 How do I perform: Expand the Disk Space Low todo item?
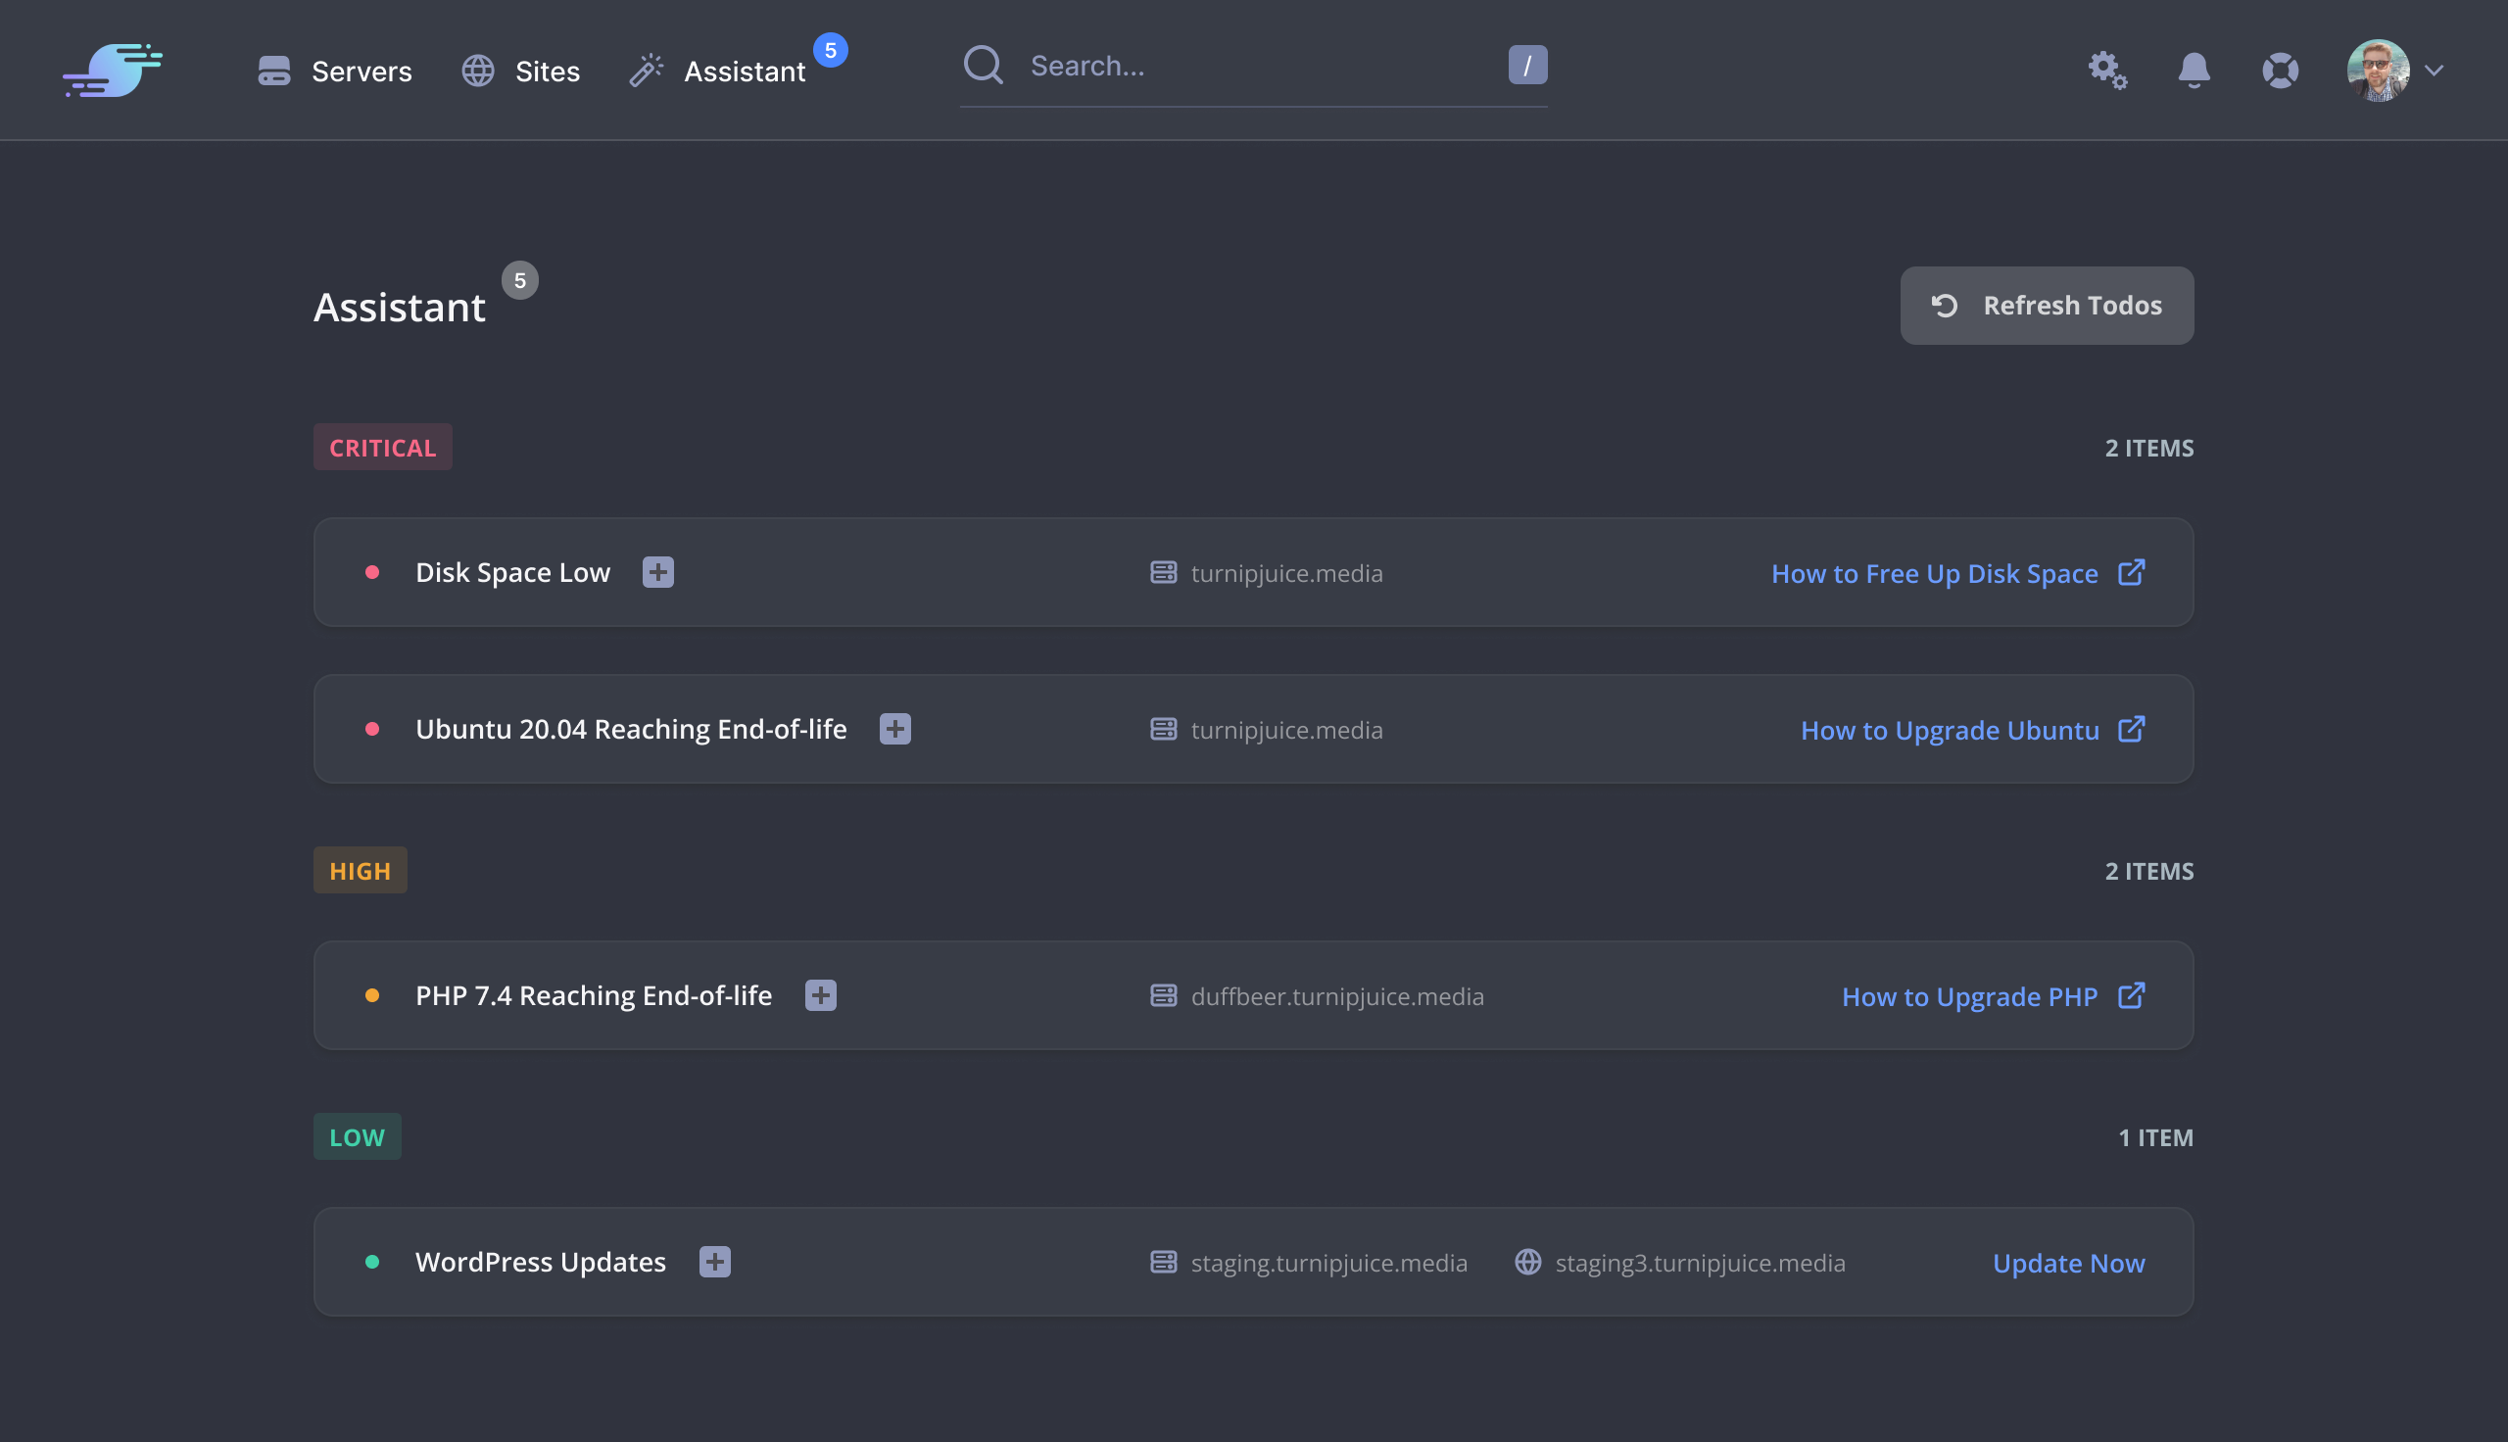[x=658, y=571]
